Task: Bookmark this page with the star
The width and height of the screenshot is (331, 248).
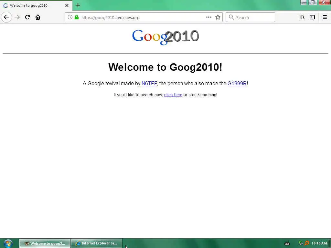Action: [x=218, y=17]
